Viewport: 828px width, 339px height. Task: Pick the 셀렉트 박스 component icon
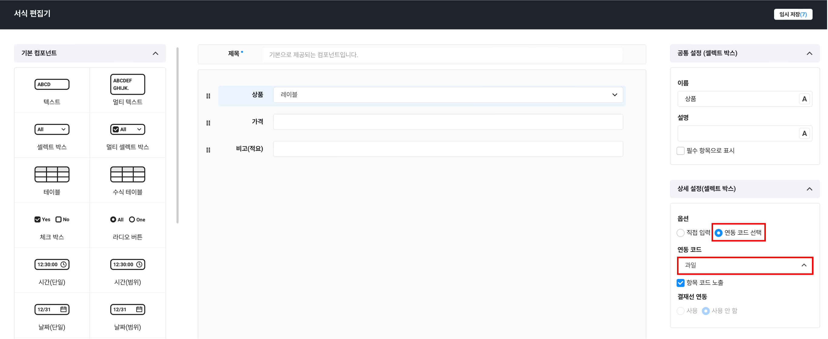(x=52, y=129)
